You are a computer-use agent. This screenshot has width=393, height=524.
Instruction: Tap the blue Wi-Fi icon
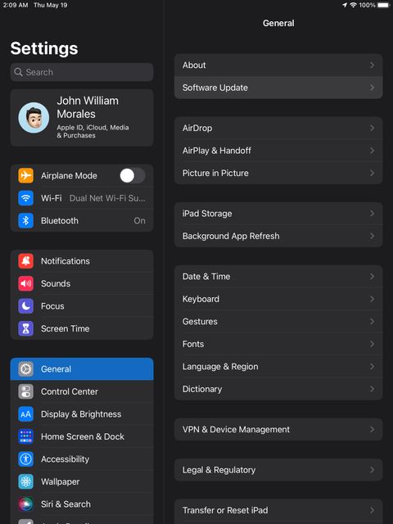click(25, 198)
